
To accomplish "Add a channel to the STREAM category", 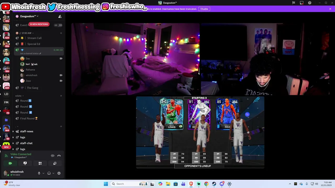I will (61, 33).
